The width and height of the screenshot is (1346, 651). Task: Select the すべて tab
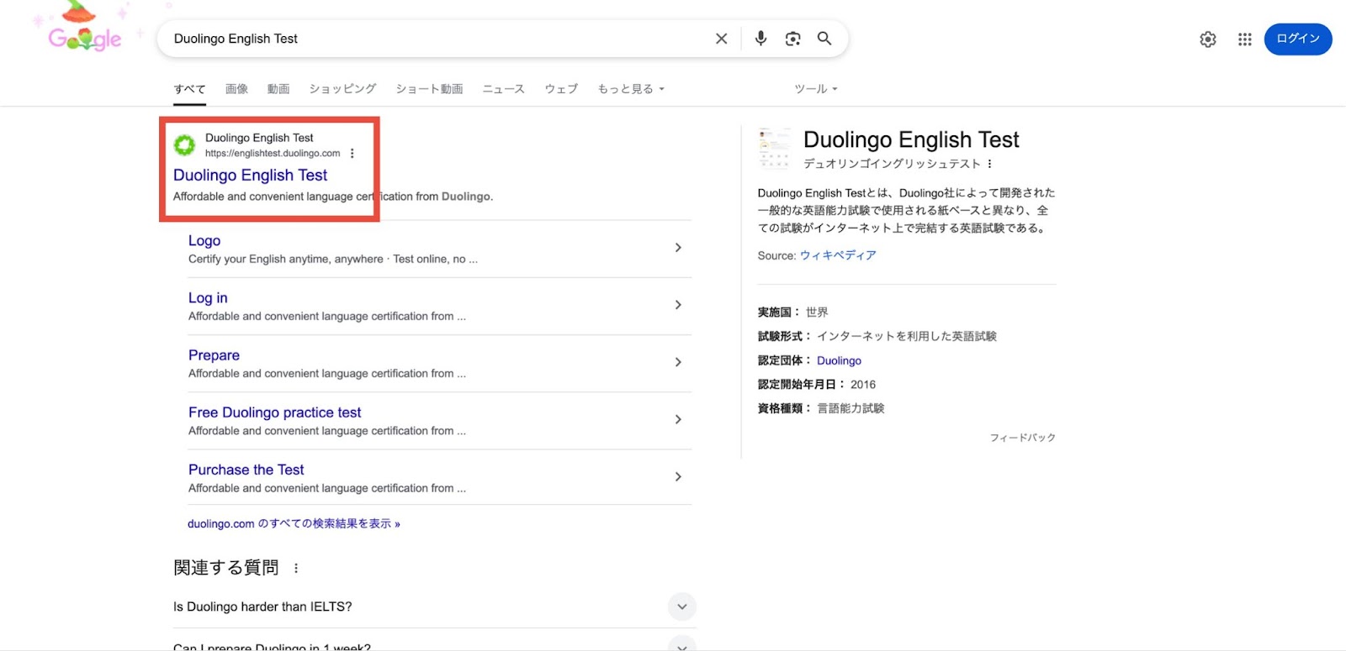pos(189,89)
